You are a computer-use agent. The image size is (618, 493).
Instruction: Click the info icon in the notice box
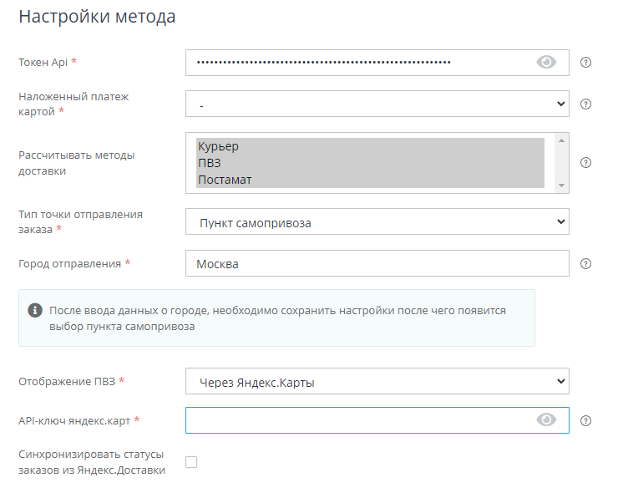click(x=35, y=310)
